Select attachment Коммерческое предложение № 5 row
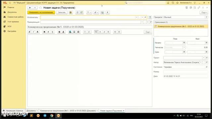The image size is (212, 119). click(x=181, y=26)
